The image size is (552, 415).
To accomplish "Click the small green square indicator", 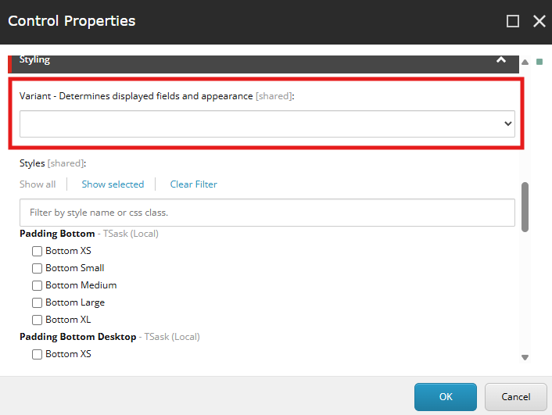I will pos(539,62).
